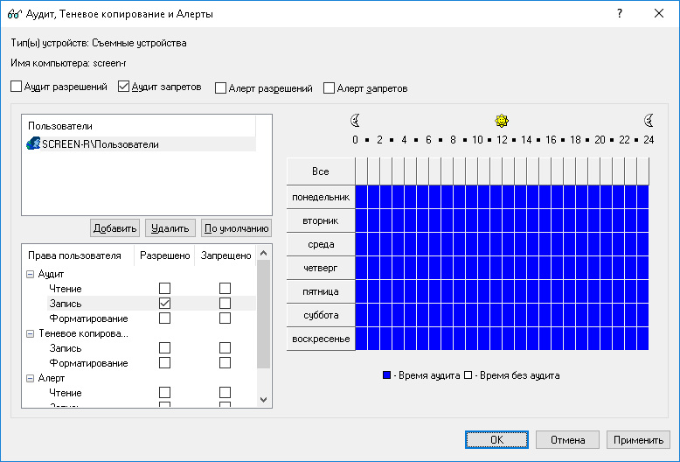Image resolution: width=680 pixels, height=462 pixels.
Task: Click the right moon icon at hour 24
Action: [x=649, y=121]
